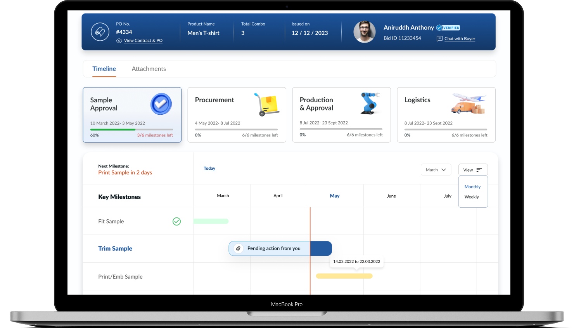Image resolution: width=574 pixels, height=329 pixels.
Task: Click the pin icon on Pending action tooltip
Action: point(238,248)
